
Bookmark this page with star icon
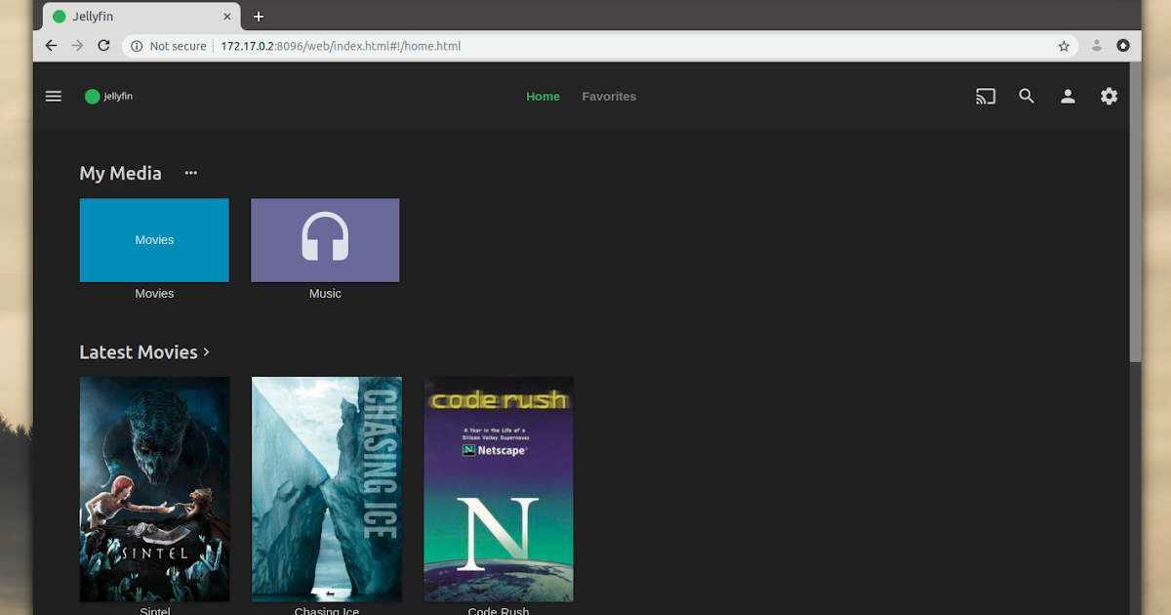[1064, 46]
